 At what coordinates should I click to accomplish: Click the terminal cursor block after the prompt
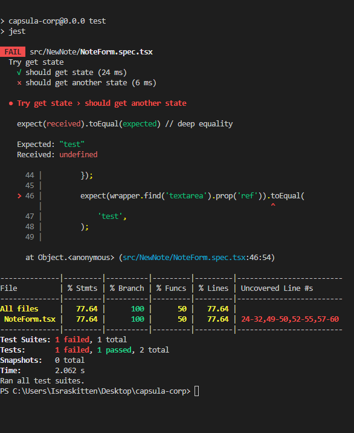click(x=196, y=391)
